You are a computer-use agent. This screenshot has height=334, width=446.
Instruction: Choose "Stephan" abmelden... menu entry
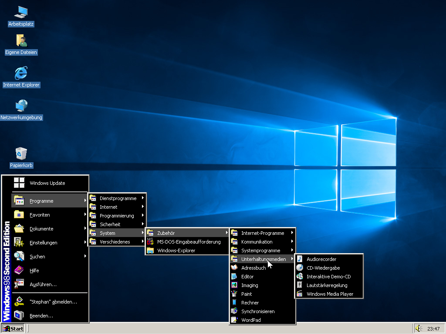[50, 302]
